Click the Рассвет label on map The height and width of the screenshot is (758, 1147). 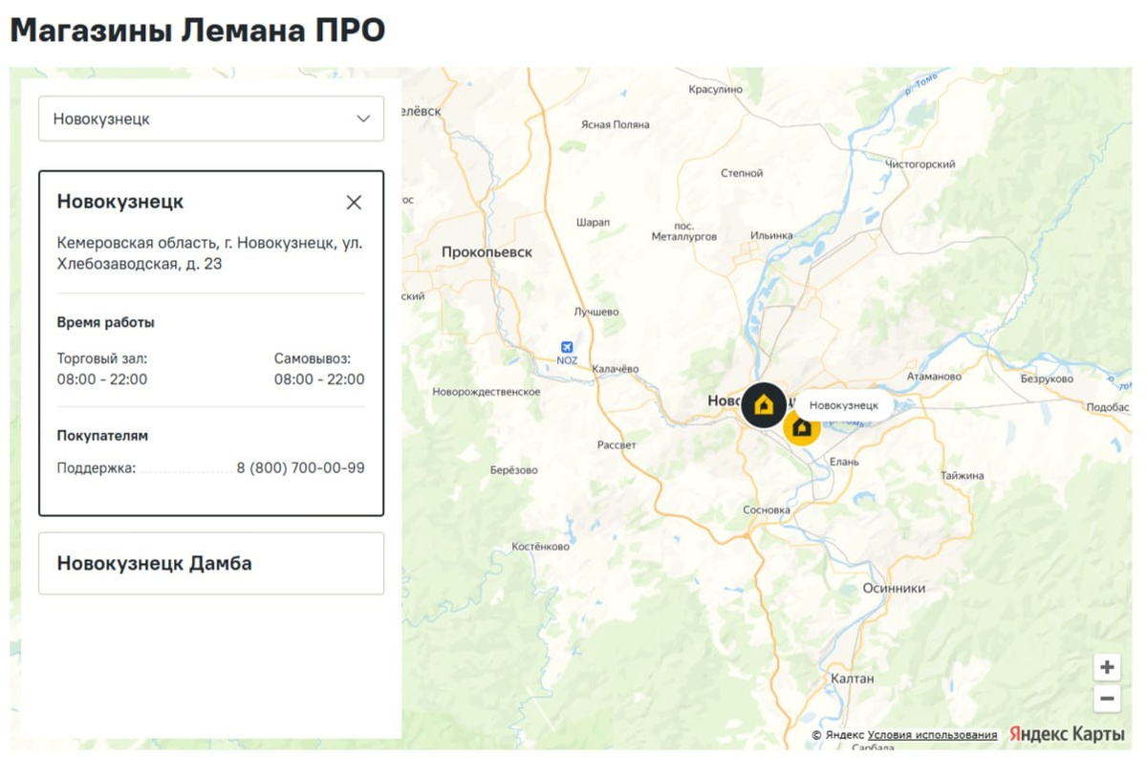[x=617, y=444]
